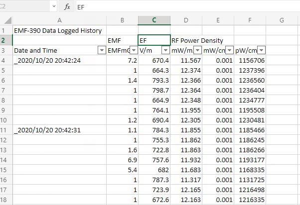Click cell with value 1230481

[250, 120]
